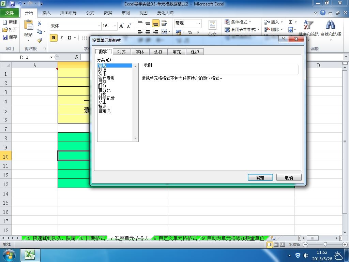Open the 文件 File tab
Viewport: 349px width, 262px height.
10,13
